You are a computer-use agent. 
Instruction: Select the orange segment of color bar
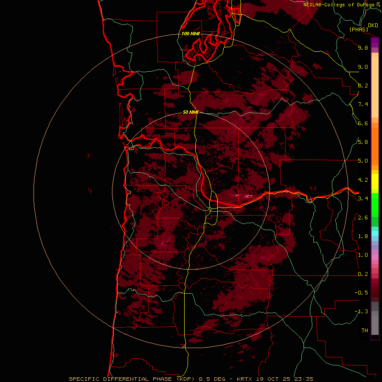point(375,147)
